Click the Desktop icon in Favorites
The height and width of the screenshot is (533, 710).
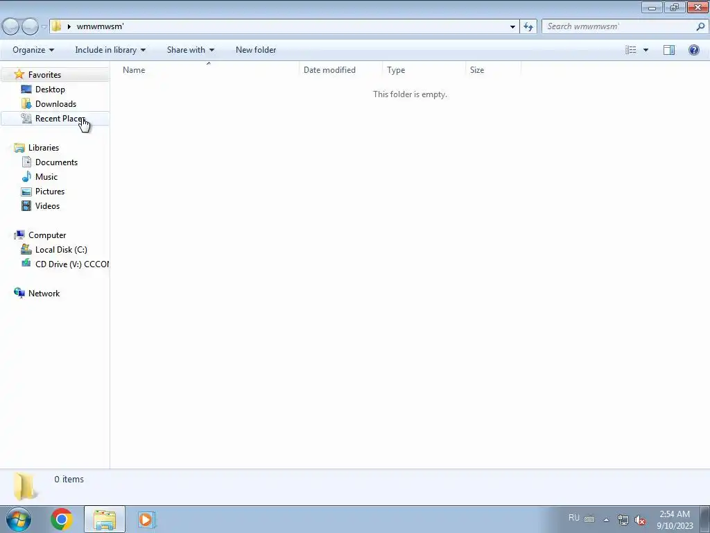click(x=26, y=89)
